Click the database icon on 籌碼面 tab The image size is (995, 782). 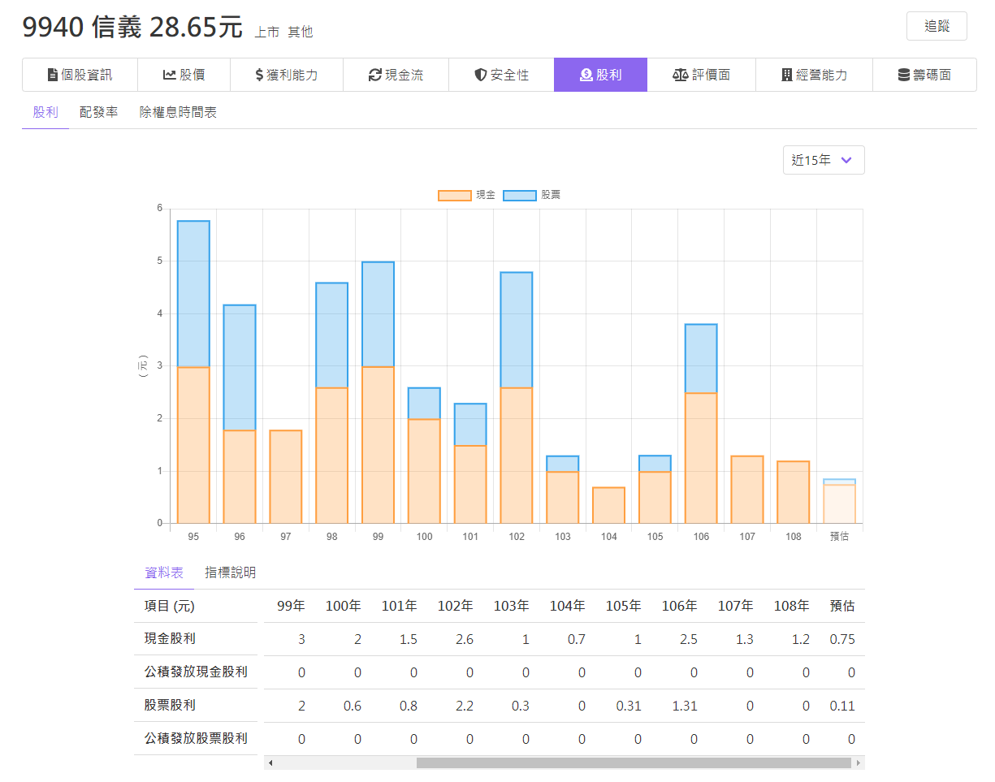point(904,75)
